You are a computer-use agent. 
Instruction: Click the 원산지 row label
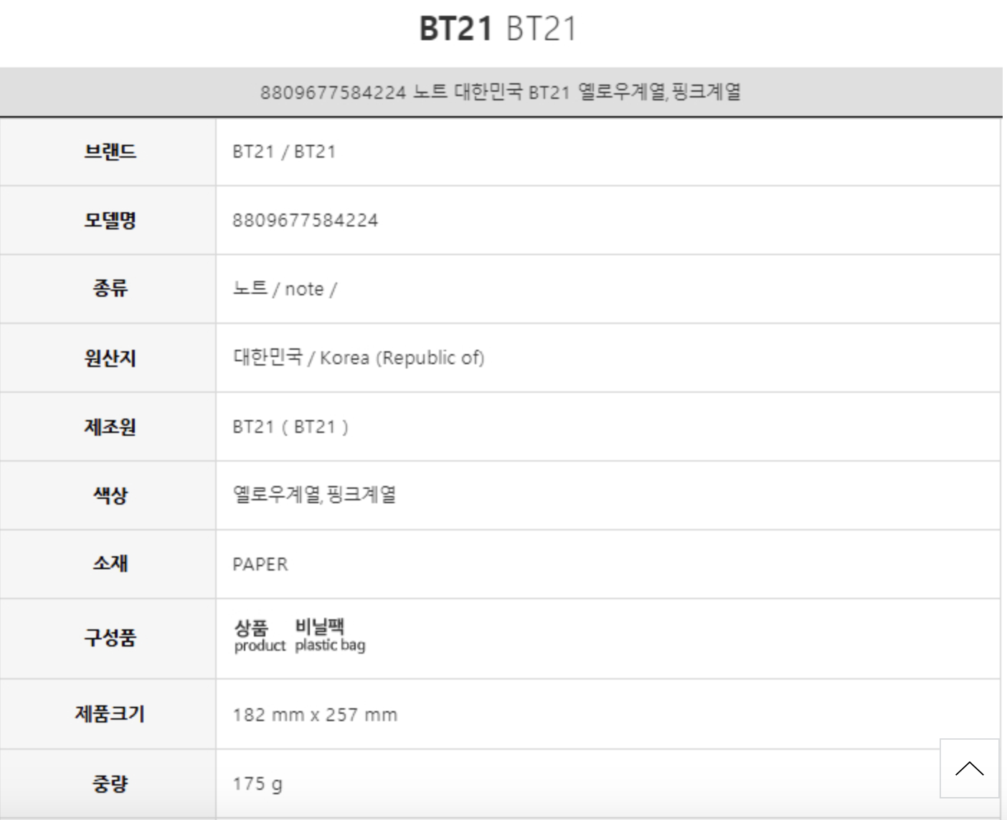(x=110, y=358)
